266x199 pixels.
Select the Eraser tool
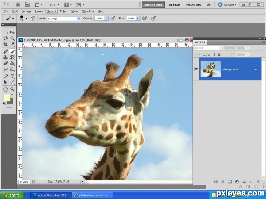[x=6, y=63]
